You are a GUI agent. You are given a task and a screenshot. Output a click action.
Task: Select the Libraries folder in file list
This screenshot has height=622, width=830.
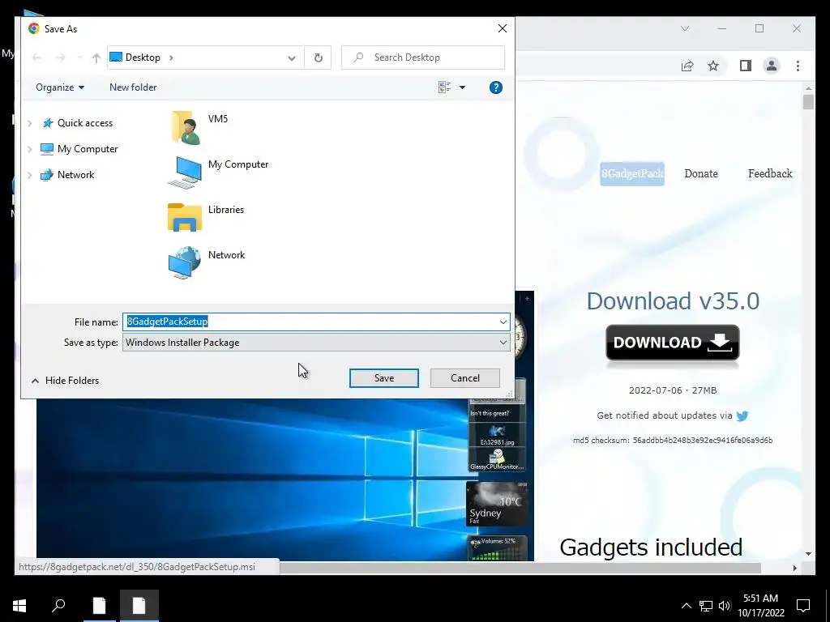coord(207,217)
